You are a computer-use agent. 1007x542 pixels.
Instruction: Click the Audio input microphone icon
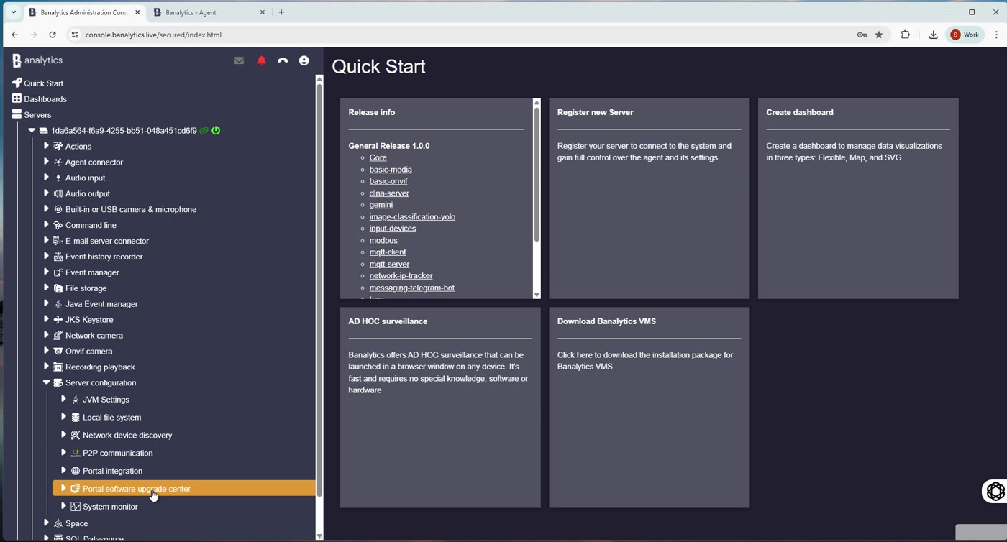click(x=58, y=178)
